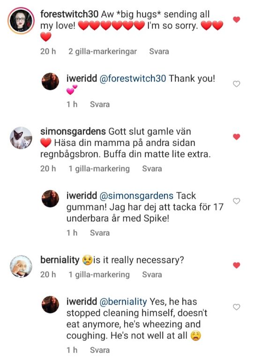The height and width of the screenshot is (360, 254).
Task: Unlike simonsgardens' comment with the red heart
Action: click(236, 137)
